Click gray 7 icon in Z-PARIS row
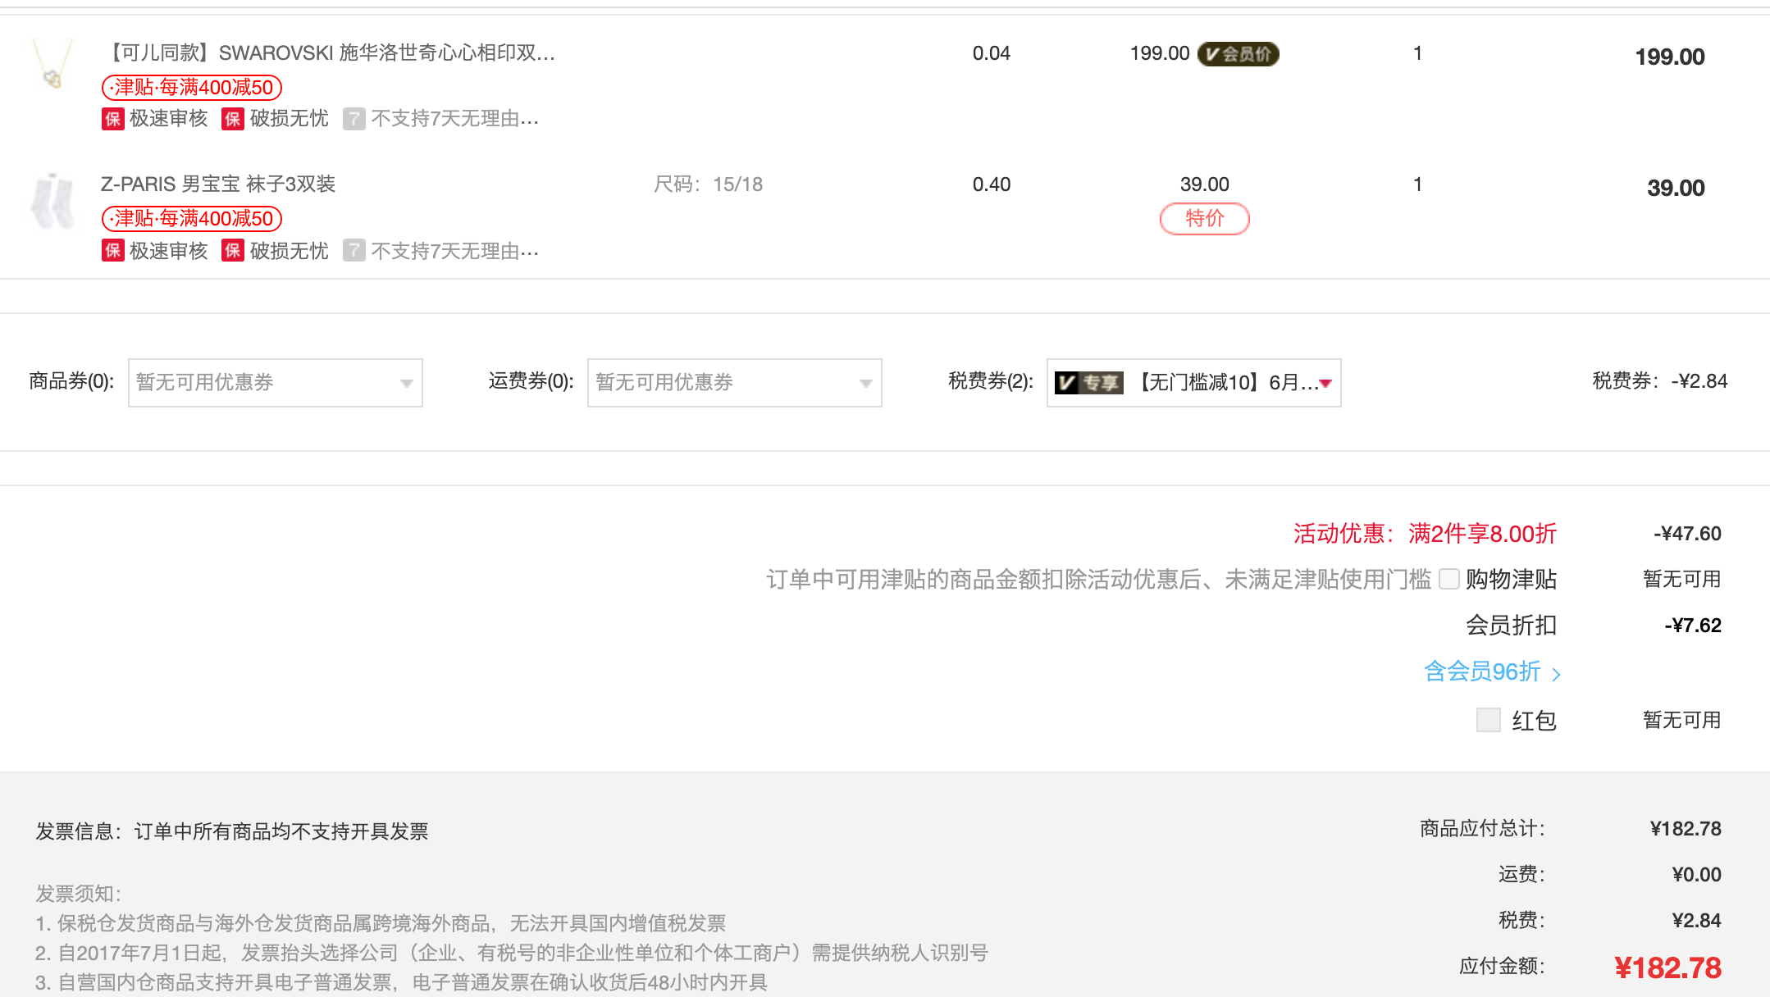The height and width of the screenshot is (997, 1770). (354, 251)
